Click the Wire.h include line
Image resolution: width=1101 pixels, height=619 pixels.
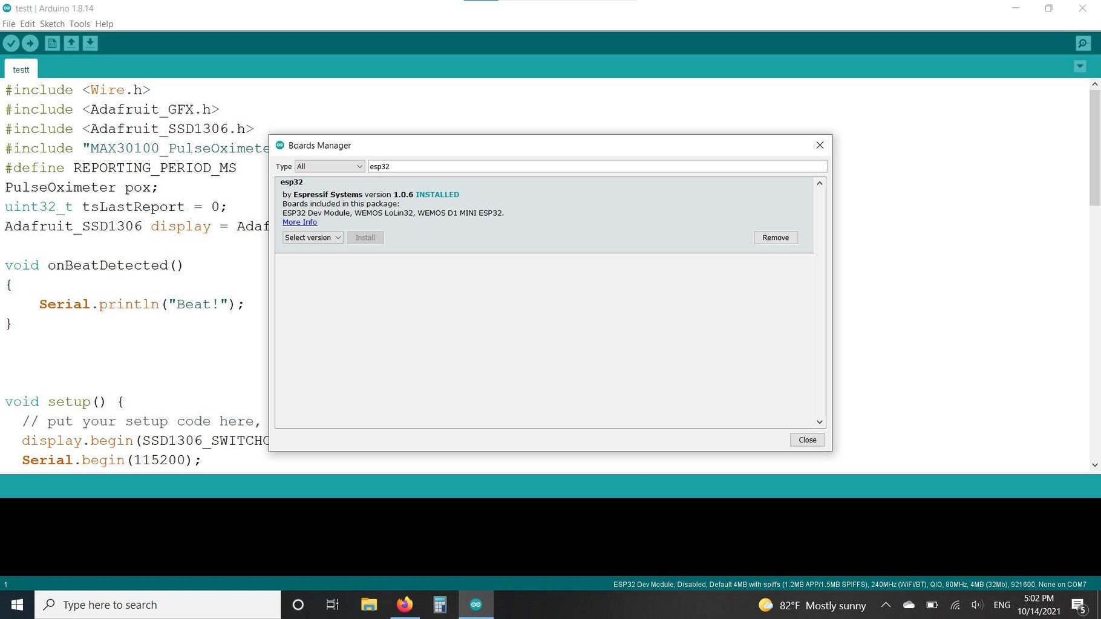pos(77,89)
